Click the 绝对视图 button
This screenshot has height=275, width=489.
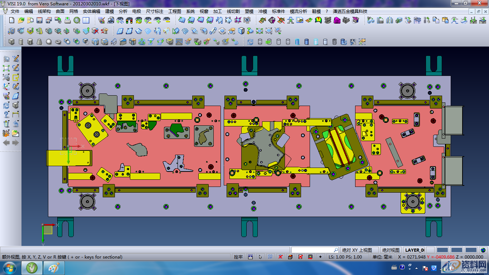pos(391,250)
